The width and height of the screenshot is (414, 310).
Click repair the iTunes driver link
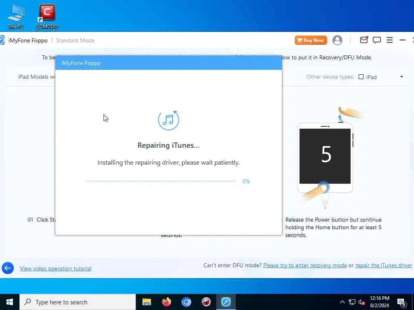pyautogui.click(x=384, y=265)
